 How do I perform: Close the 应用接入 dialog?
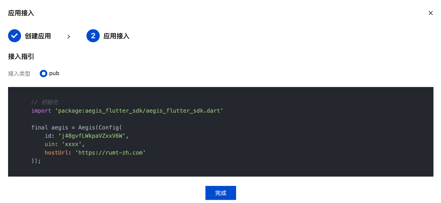430,13
